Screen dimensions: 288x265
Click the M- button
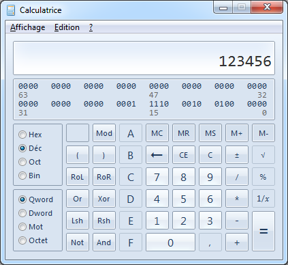263,133
